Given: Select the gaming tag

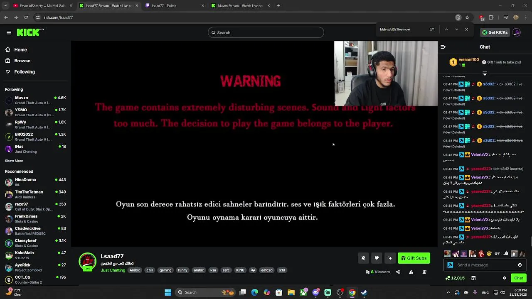Looking at the screenshot, I should [x=165, y=270].
